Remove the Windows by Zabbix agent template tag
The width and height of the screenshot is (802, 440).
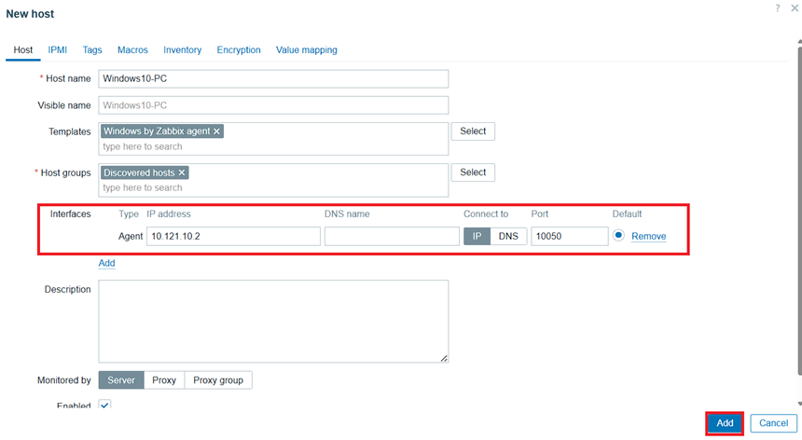217,131
